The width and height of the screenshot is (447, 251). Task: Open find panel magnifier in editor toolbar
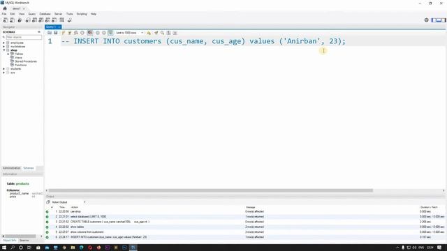(x=162, y=33)
